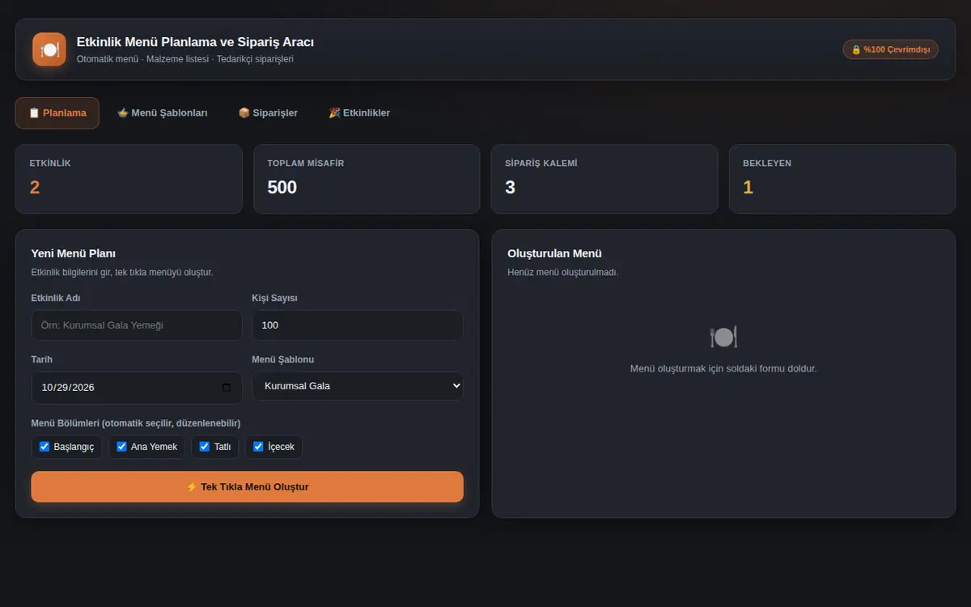Click the %100 Çevrimdışı badge
Screen dimensions: 971x607
(x=890, y=49)
